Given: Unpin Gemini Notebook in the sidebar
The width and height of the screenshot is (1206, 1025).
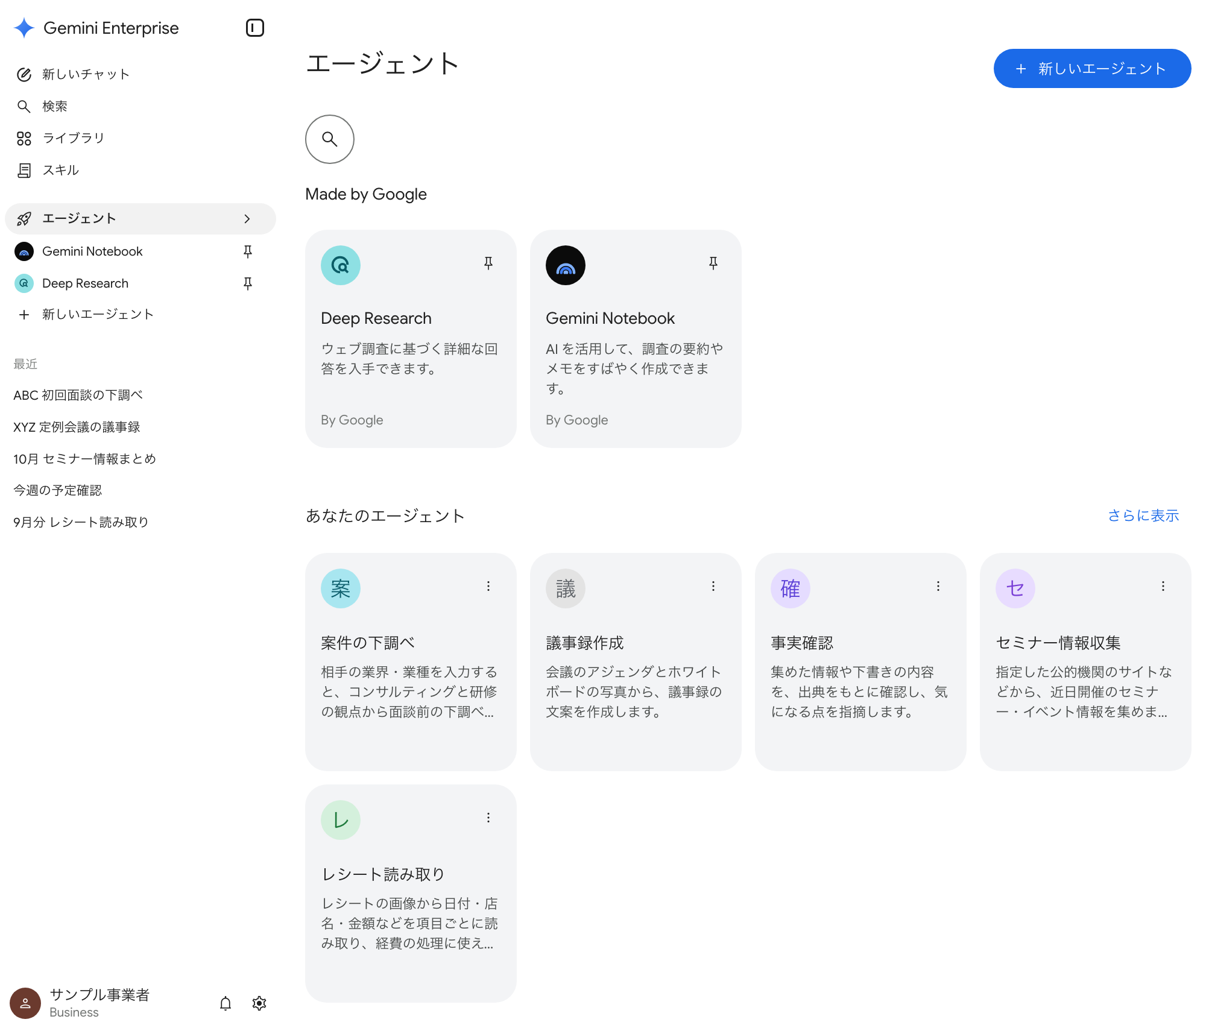Looking at the screenshot, I should click(x=247, y=251).
